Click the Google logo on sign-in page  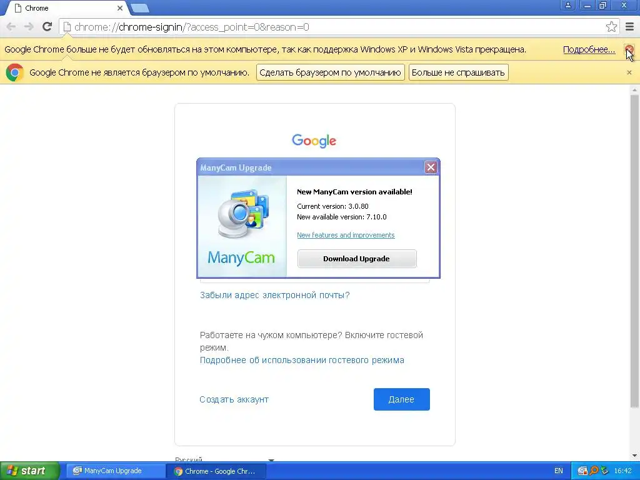[314, 141]
